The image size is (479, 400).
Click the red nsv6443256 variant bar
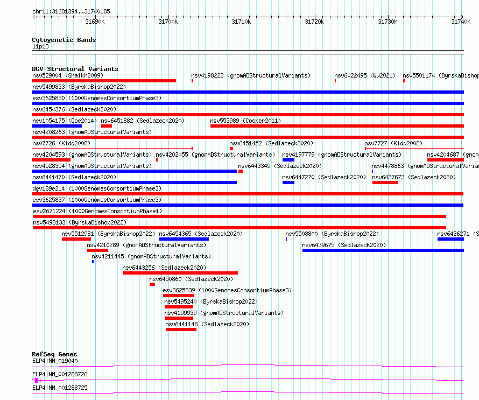[180, 273]
